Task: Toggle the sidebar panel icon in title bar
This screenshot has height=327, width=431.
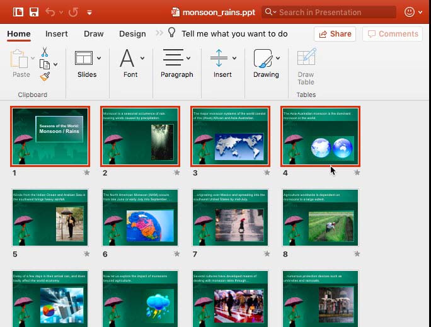Action: (18, 12)
